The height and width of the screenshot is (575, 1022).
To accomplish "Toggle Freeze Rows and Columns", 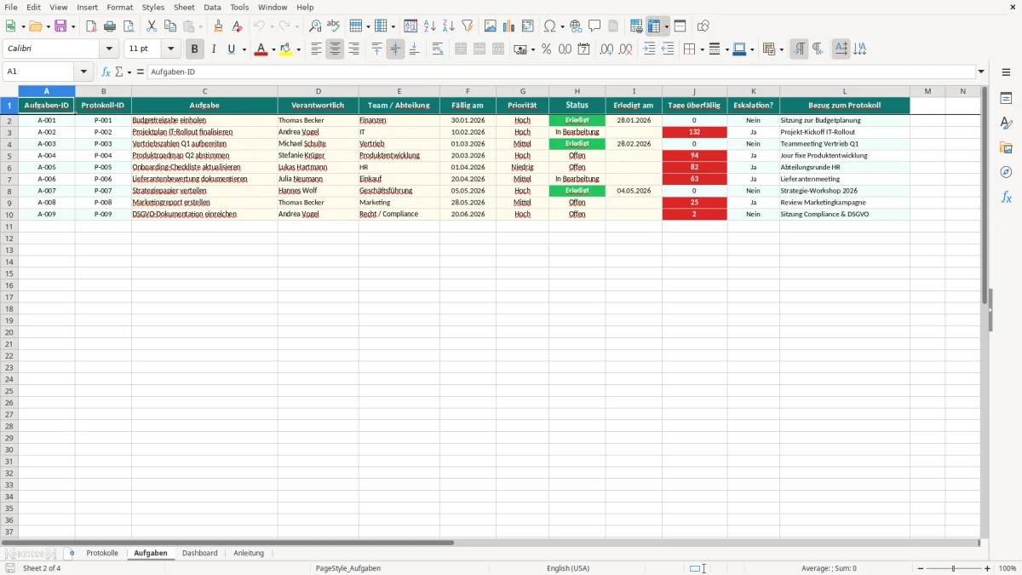I will point(654,26).
